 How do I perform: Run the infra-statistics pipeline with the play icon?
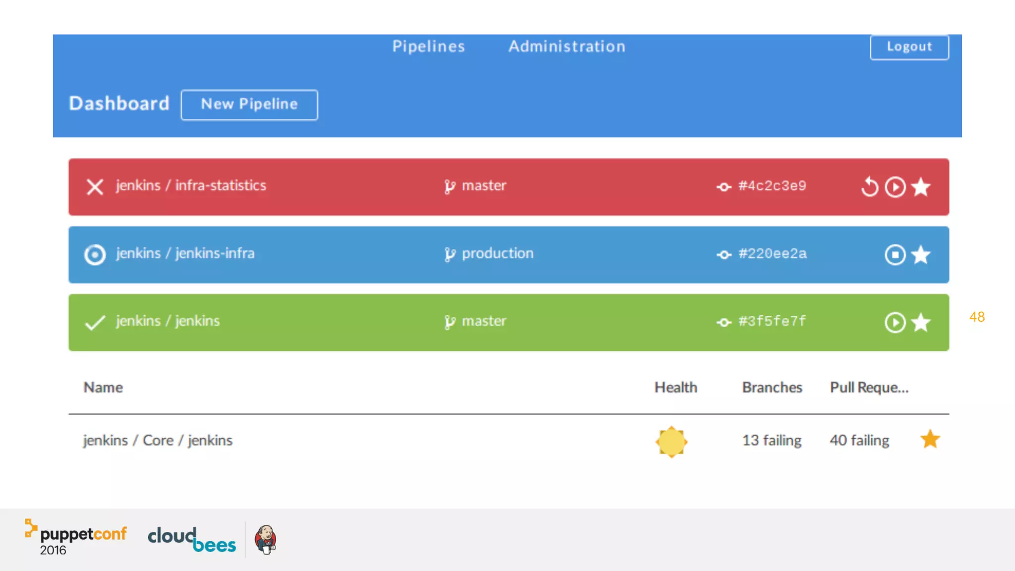(x=895, y=187)
